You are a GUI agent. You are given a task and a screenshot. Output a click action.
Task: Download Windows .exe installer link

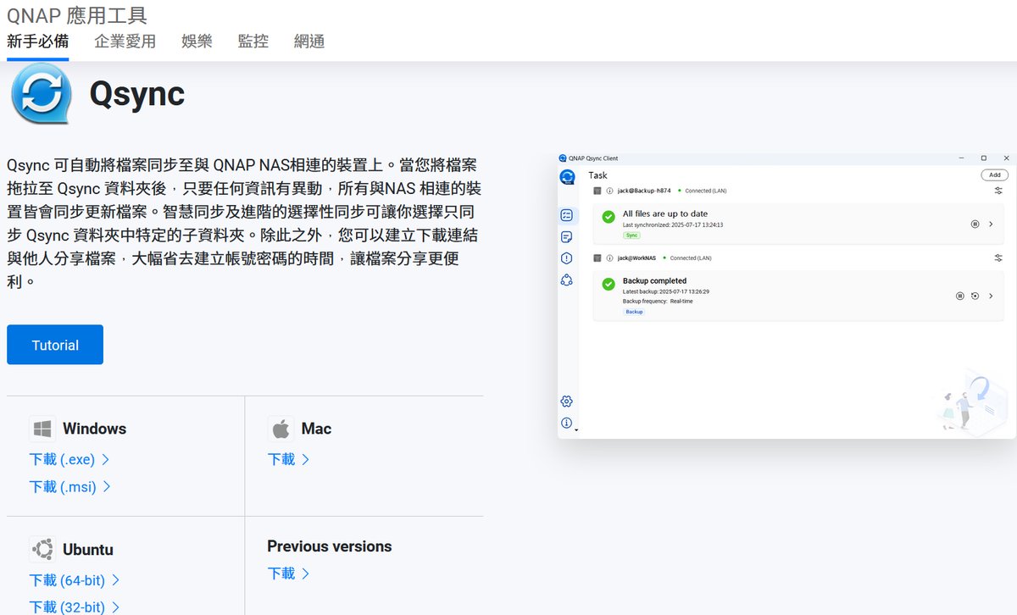click(x=69, y=459)
